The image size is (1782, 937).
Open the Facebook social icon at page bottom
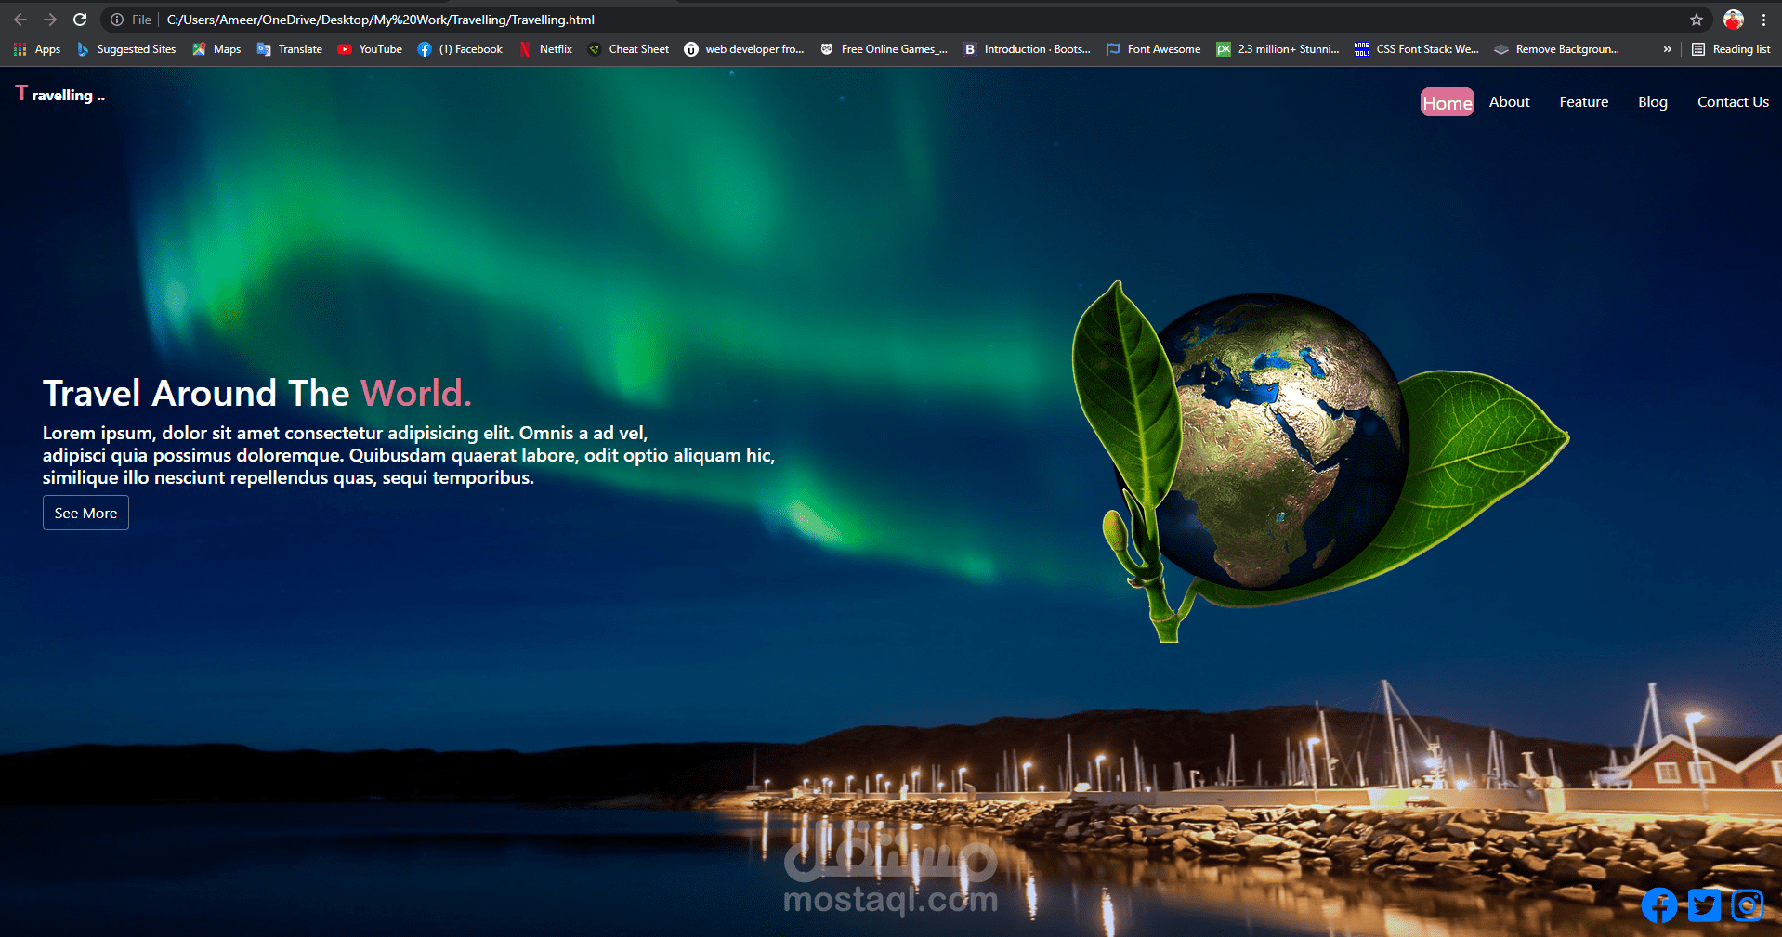point(1659,905)
